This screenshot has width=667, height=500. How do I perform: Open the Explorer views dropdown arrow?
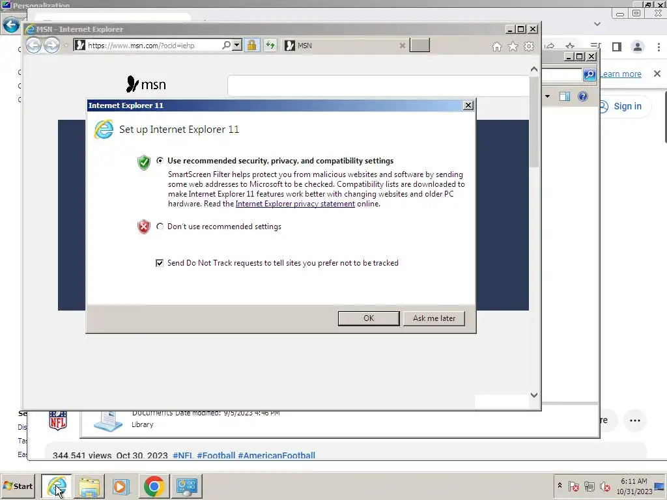coord(547,96)
